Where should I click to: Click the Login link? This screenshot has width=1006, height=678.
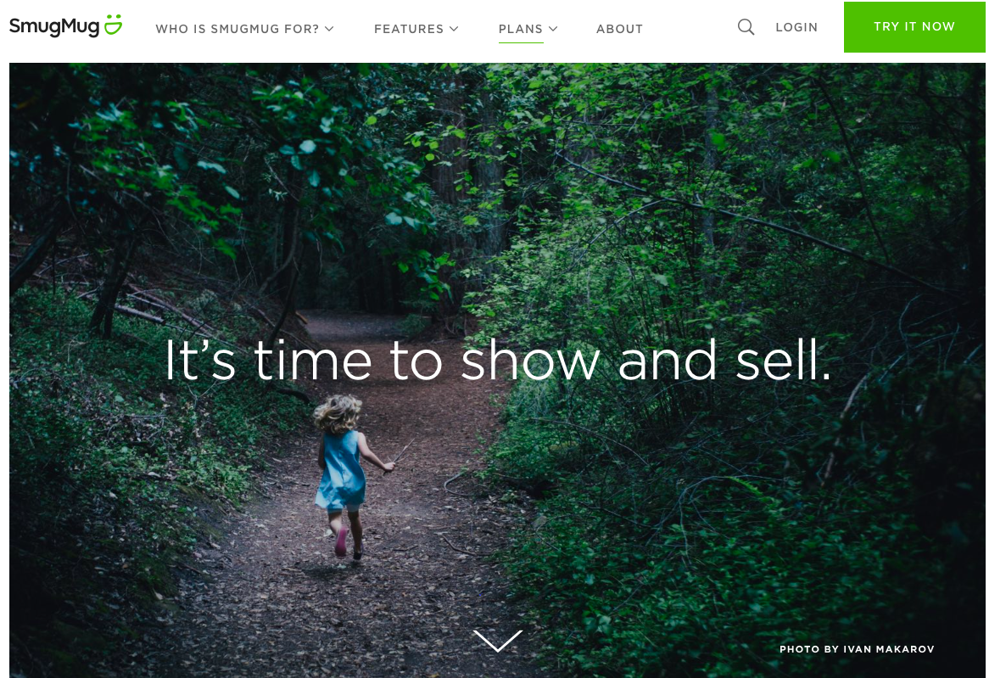pyautogui.click(x=796, y=28)
